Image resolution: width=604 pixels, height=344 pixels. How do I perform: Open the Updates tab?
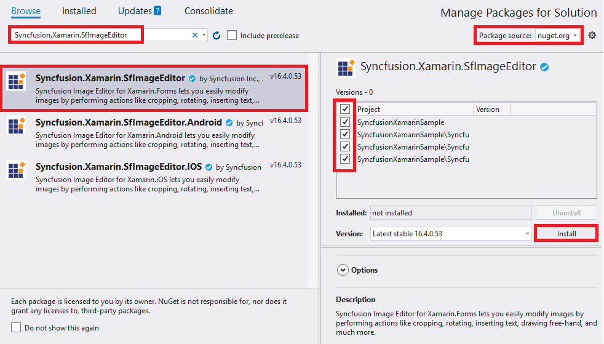coord(139,11)
